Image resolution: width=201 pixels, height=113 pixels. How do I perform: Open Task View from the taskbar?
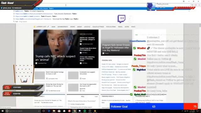(x=44, y=111)
